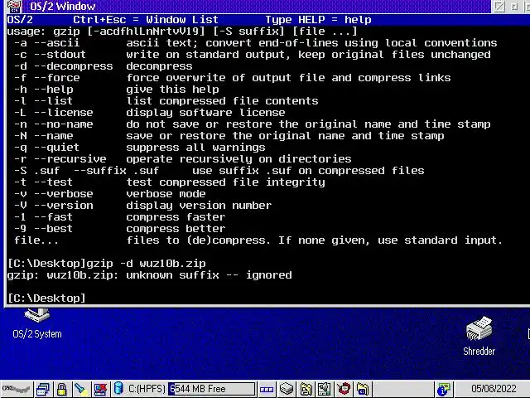Click the '-t --test' option line
Screen dimensions: 530x398
pyautogui.click(x=169, y=182)
